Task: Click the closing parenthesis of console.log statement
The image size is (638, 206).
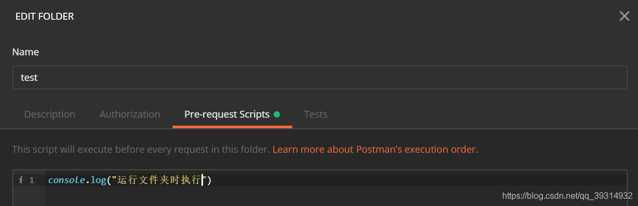Action: [209, 180]
